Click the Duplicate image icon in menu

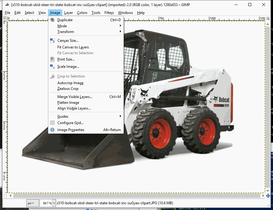click(x=52, y=20)
